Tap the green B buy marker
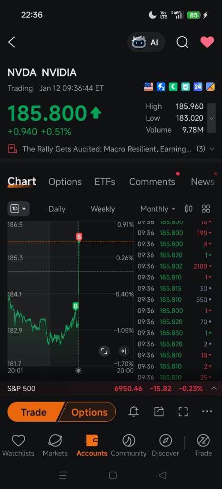This screenshot has width=222, height=489. [75, 306]
